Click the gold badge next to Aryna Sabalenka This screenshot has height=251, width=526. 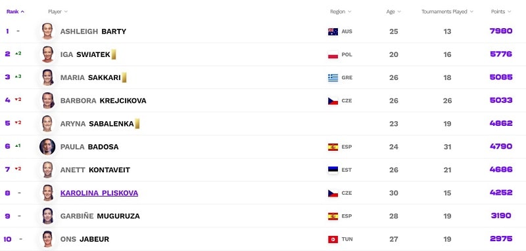point(137,124)
